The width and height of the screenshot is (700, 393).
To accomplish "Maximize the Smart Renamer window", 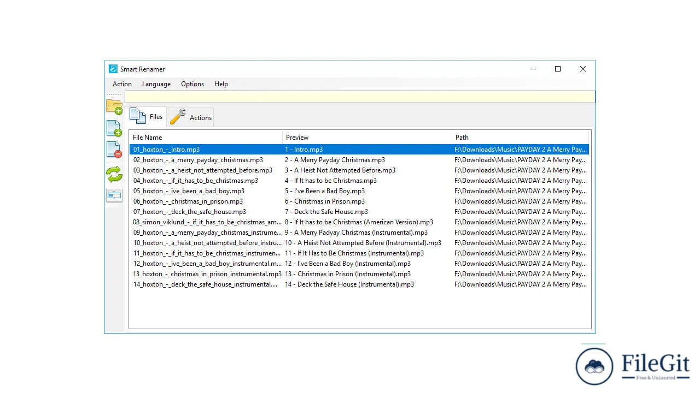I will (x=558, y=69).
